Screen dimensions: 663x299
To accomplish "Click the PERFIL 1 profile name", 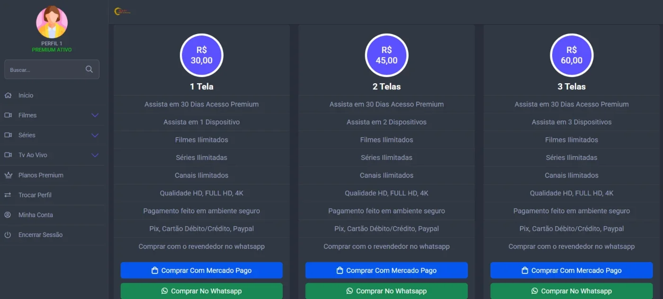I will (x=52, y=44).
